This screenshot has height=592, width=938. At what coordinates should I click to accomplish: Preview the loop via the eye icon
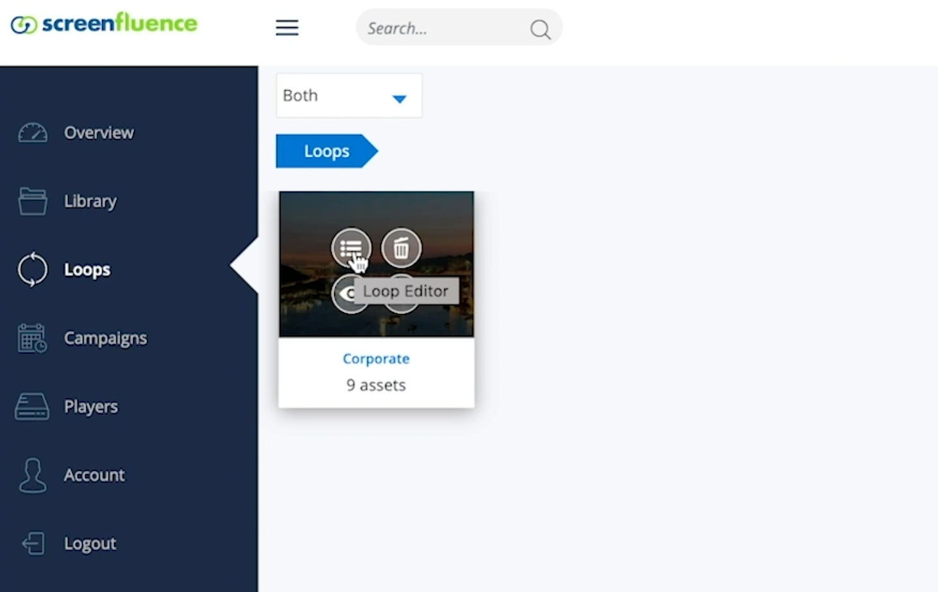pyautogui.click(x=346, y=294)
